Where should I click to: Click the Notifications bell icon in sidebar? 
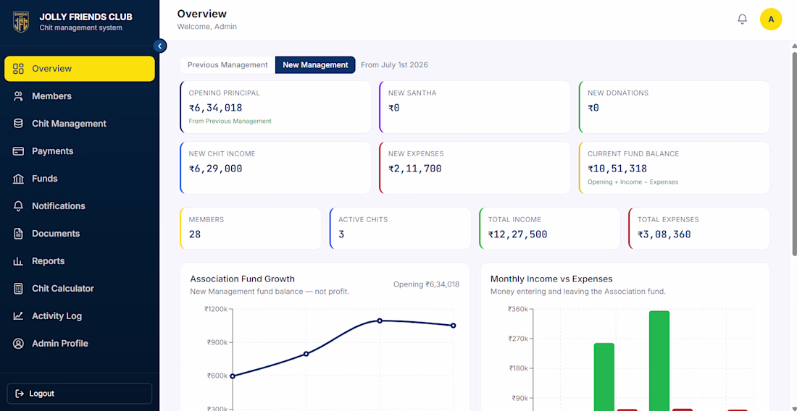pyautogui.click(x=18, y=206)
